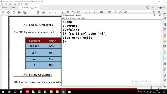This screenshot has height=94, width=167.
Task: Open Acrobat View menu
Action: (10, 4)
